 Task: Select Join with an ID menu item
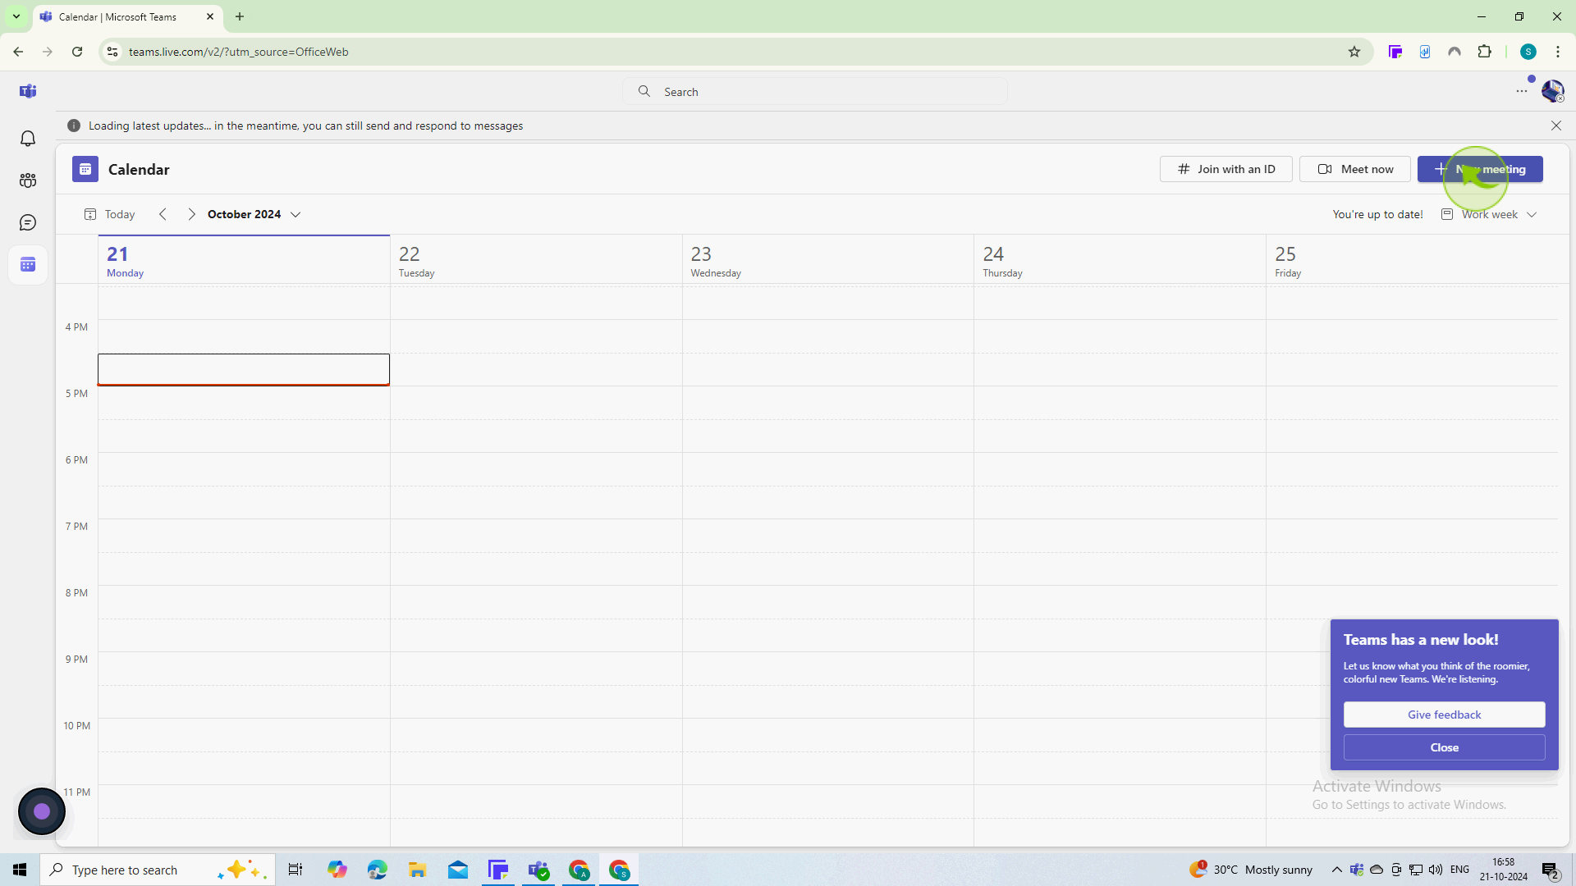[1226, 169]
